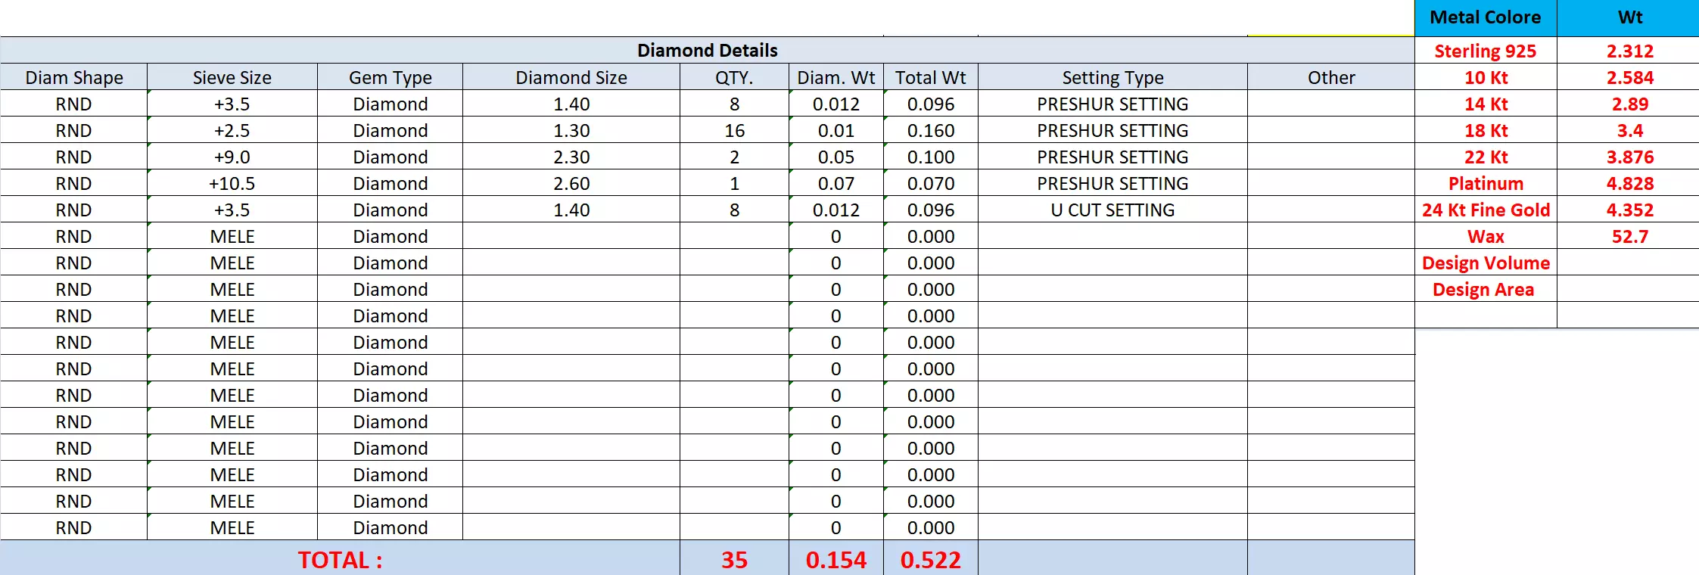Screen dimensions: 1699x575
Task: Click the U CUT SETTING cell
Action: [x=1112, y=210]
